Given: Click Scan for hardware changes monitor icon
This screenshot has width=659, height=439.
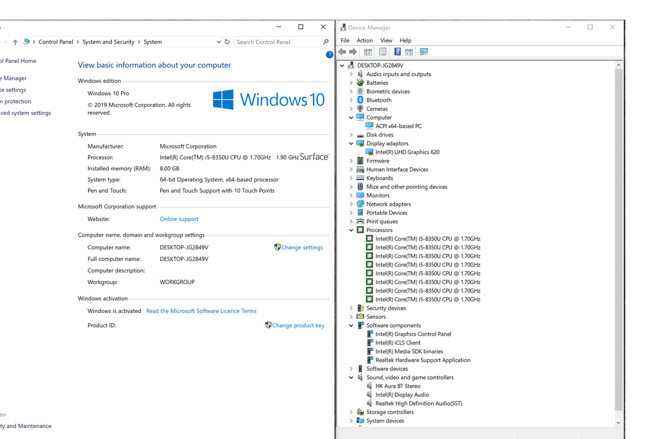Looking at the screenshot, I should click(x=423, y=51).
